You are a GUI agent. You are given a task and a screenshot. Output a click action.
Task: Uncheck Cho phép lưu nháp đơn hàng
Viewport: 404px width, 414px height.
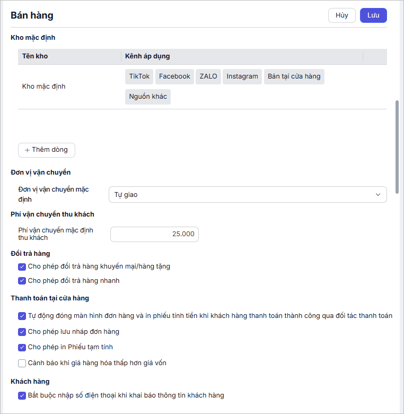22,332
